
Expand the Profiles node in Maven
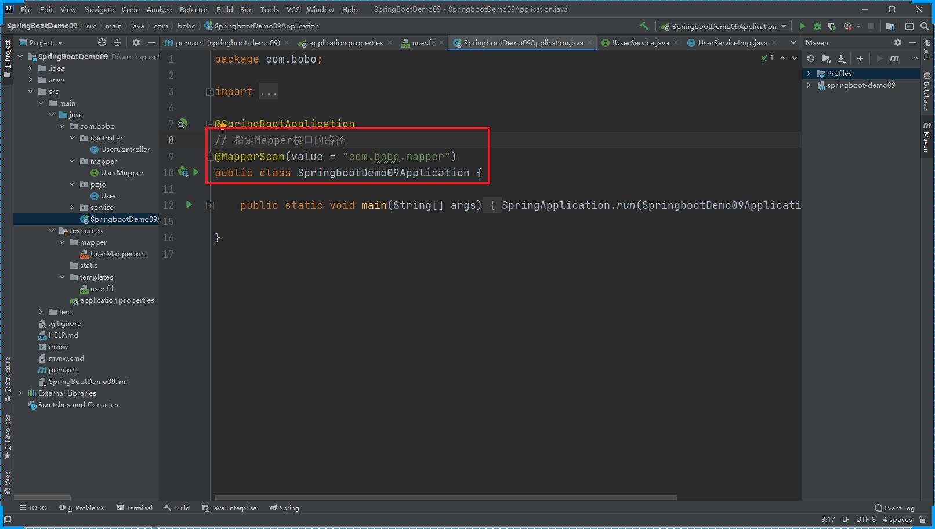point(809,74)
